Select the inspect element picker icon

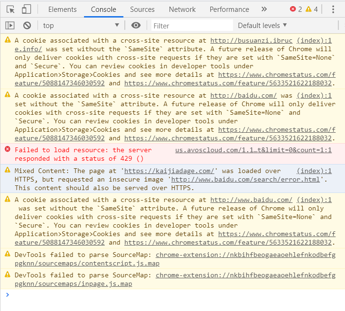point(10,9)
